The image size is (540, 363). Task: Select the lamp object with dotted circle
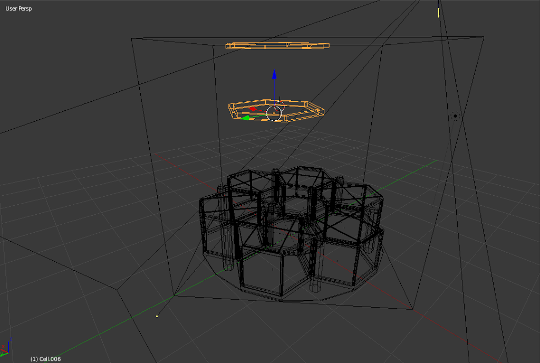click(x=456, y=116)
